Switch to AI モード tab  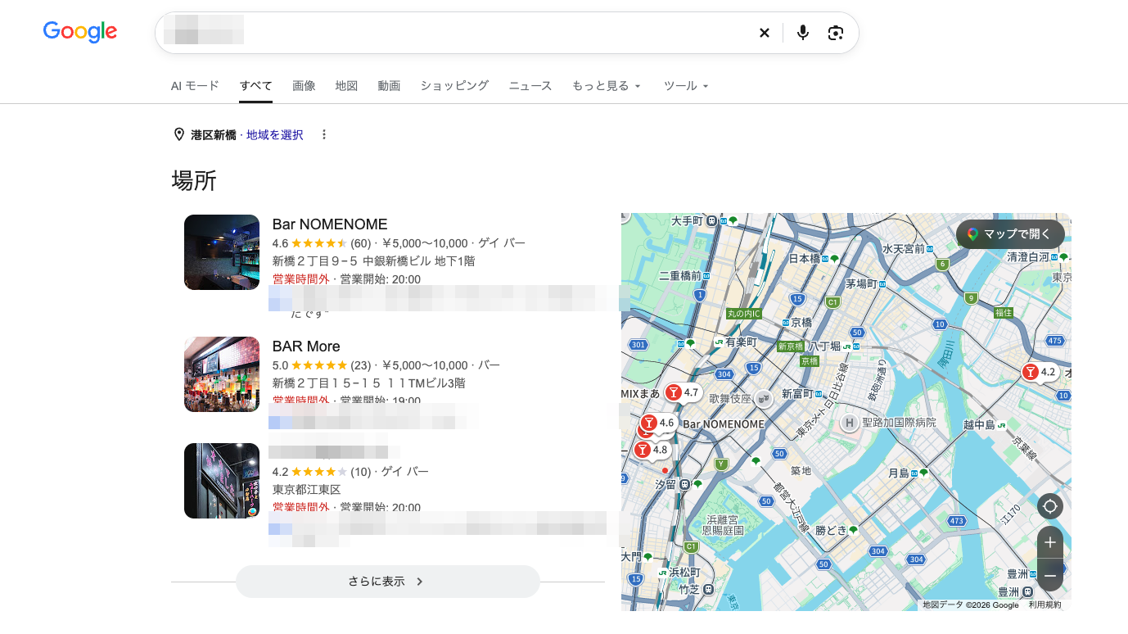click(x=195, y=85)
